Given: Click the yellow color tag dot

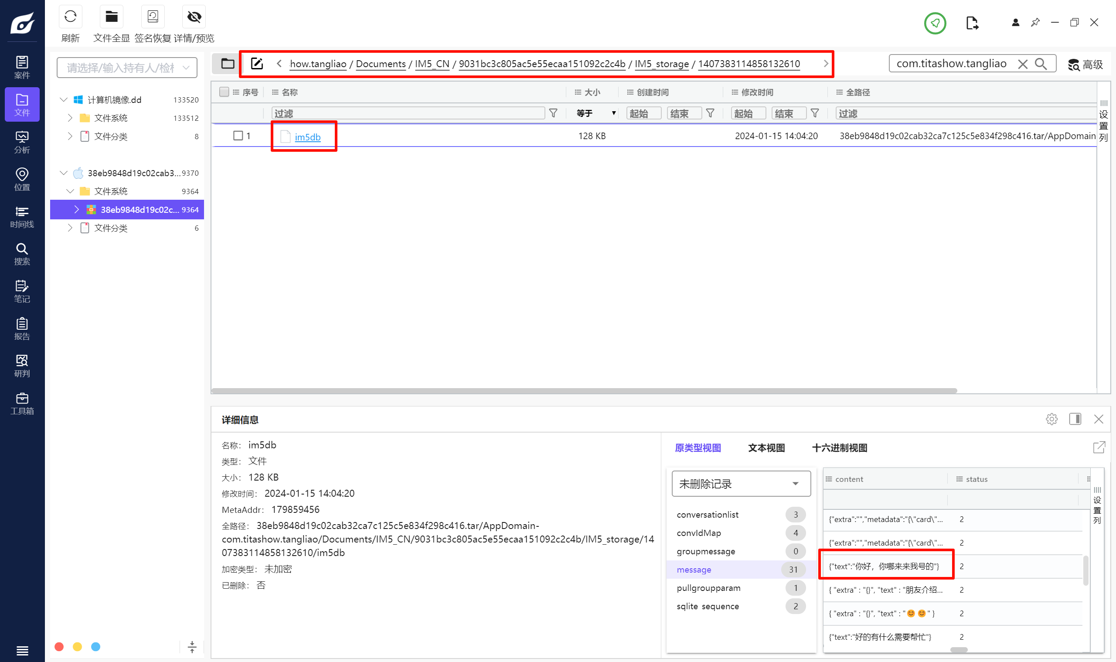Looking at the screenshot, I should (77, 646).
